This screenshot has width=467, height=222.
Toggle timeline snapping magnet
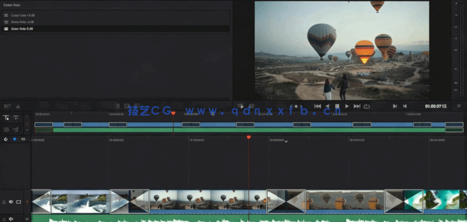click(5, 139)
